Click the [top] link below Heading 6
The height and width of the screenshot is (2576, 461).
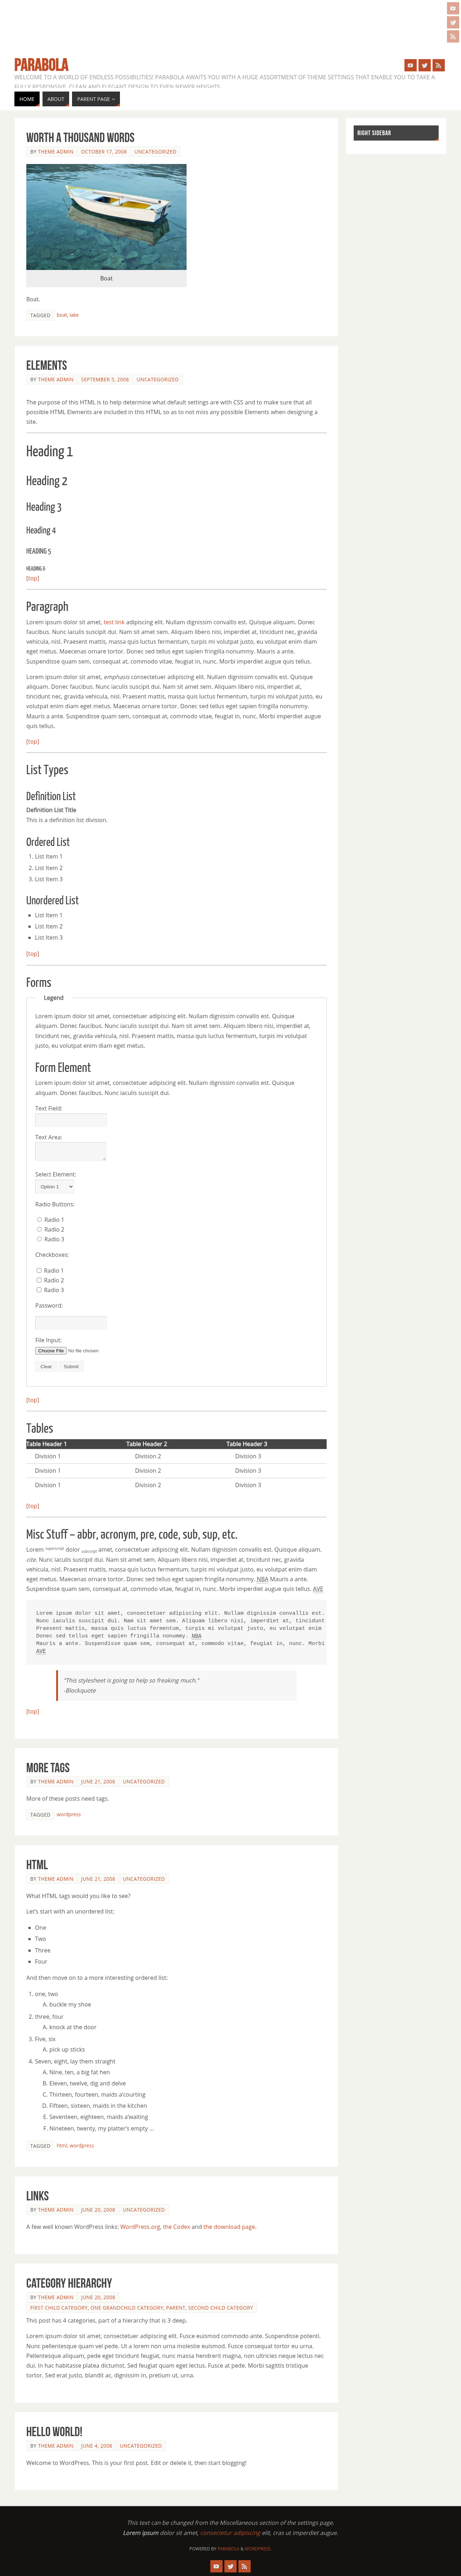tap(33, 578)
